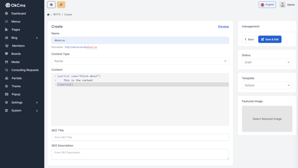298x168 pixels.
Task: Click the Preview link
Action: pos(223,26)
